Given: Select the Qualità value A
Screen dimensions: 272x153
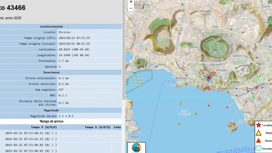Looking at the screenshot, I should click(x=59, y=66).
